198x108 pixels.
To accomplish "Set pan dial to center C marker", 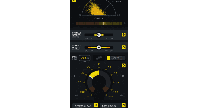I will coord(99,67).
